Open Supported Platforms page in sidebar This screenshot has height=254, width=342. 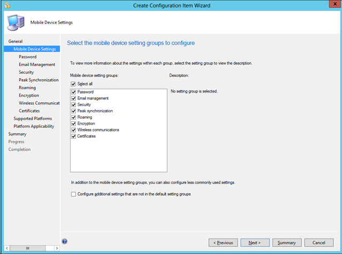pyautogui.click(x=33, y=118)
